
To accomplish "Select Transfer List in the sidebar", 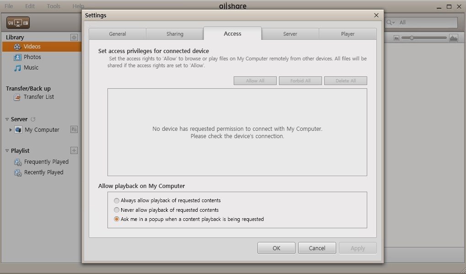I will point(38,97).
